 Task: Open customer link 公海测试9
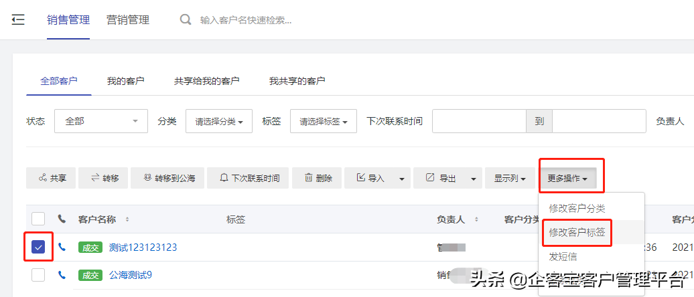point(131,276)
